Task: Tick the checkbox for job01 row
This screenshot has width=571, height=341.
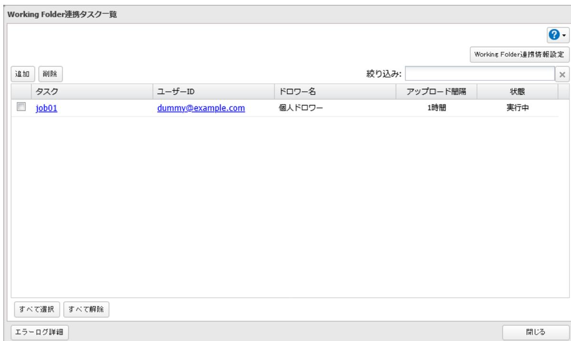Action: pyautogui.click(x=20, y=107)
